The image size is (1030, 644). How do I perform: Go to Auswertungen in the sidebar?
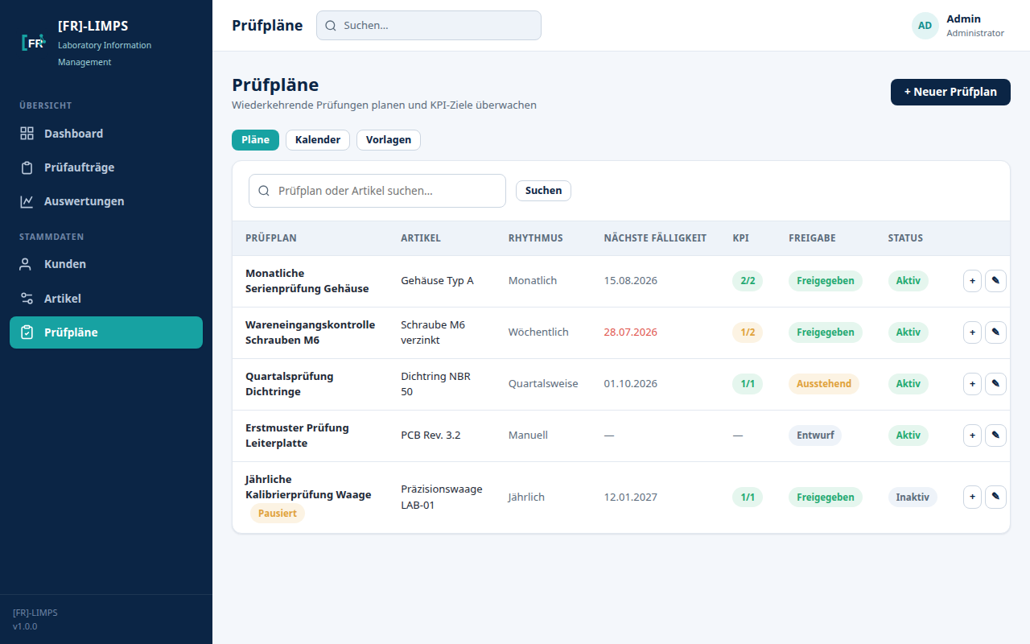point(106,201)
